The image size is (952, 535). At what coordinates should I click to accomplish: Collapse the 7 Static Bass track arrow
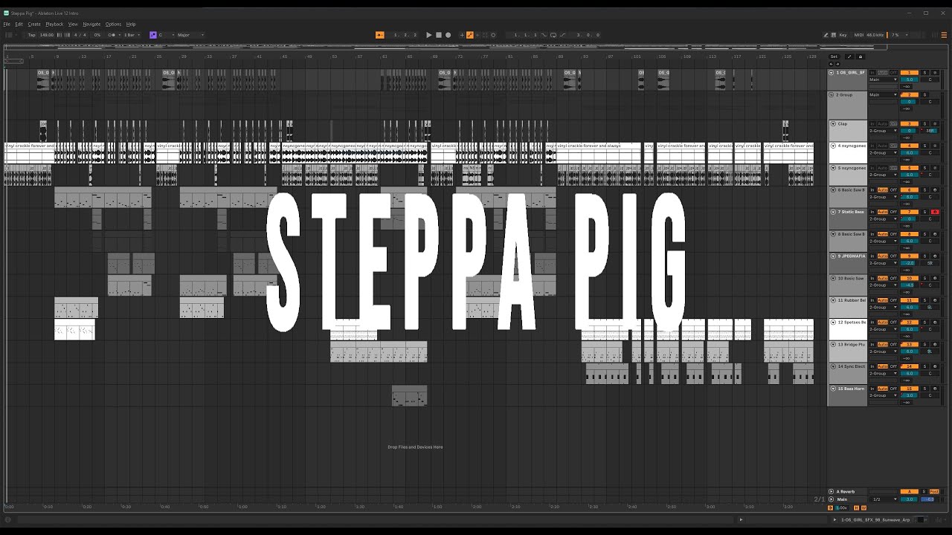[833, 212]
